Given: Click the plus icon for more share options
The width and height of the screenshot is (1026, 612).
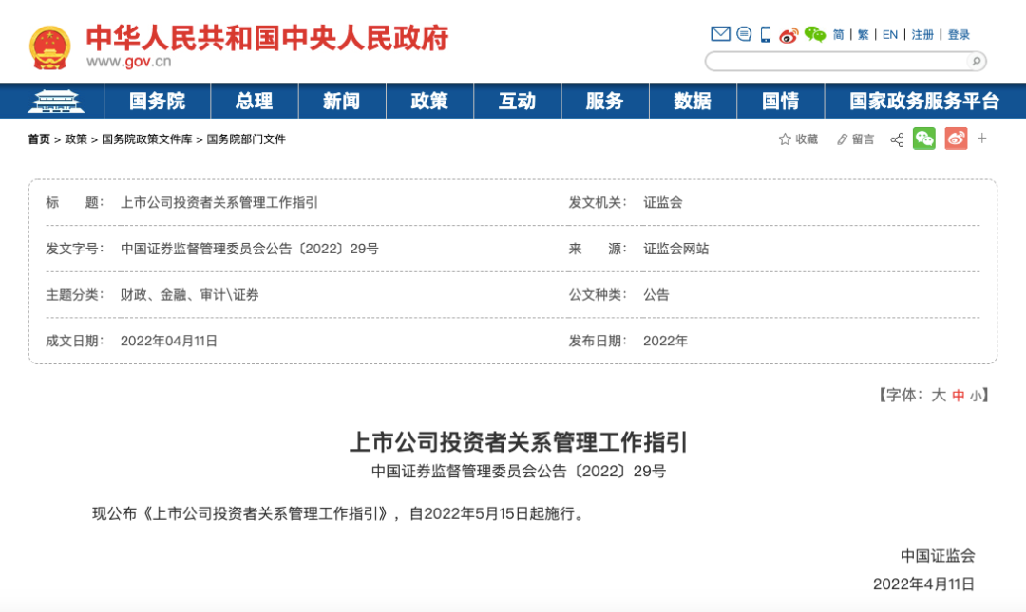Looking at the screenshot, I should (981, 139).
